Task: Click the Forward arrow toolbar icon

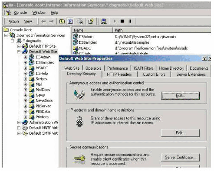Action: coord(51,21)
